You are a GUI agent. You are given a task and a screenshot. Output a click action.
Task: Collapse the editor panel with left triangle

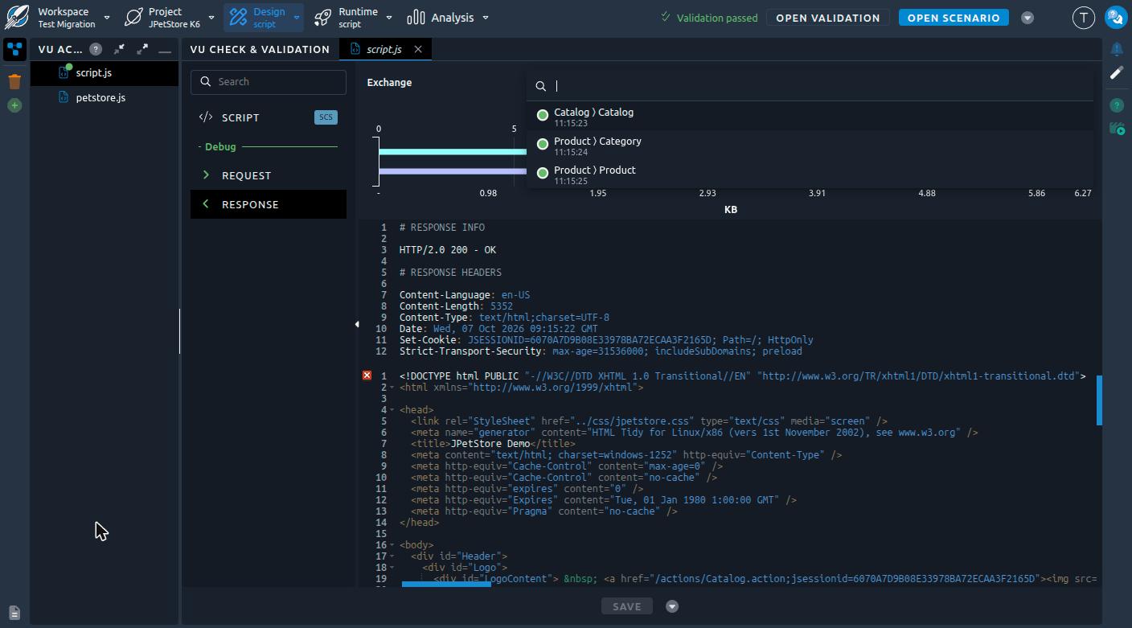click(x=357, y=324)
